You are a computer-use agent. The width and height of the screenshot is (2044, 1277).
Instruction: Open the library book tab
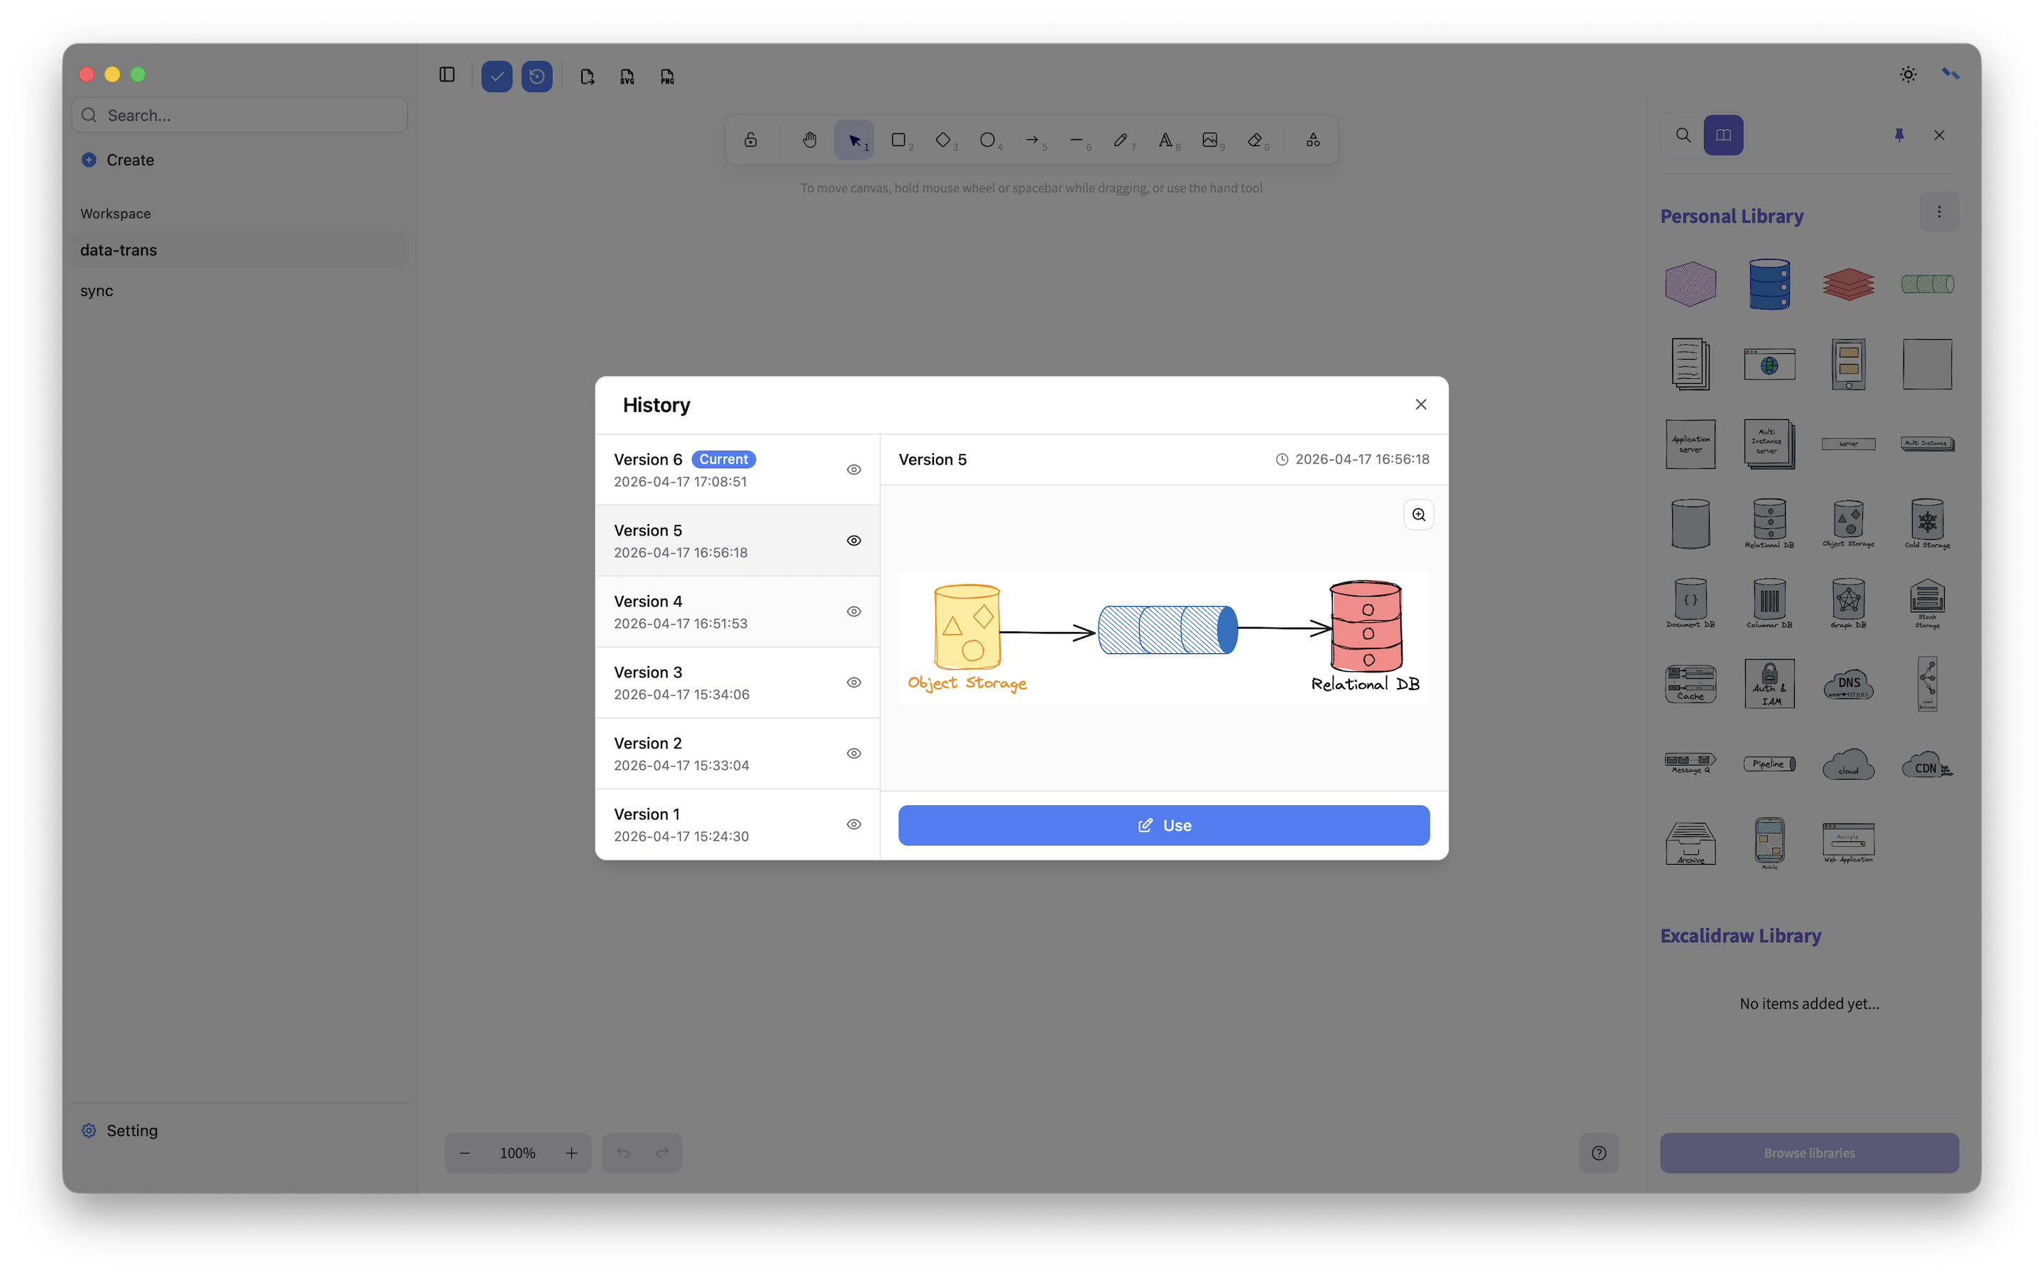coord(1723,135)
